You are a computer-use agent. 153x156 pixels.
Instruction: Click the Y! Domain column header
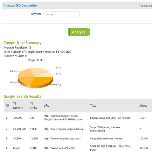(x=18, y=106)
